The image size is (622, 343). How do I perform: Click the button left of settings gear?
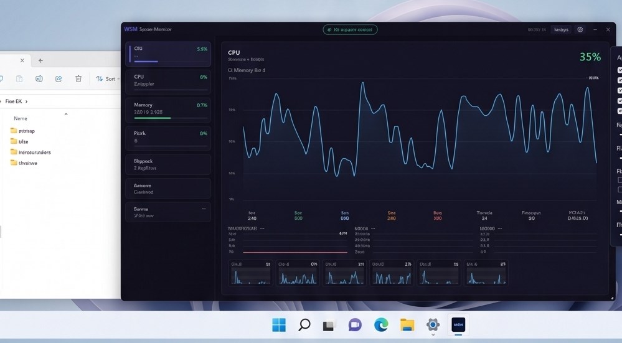point(562,29)
